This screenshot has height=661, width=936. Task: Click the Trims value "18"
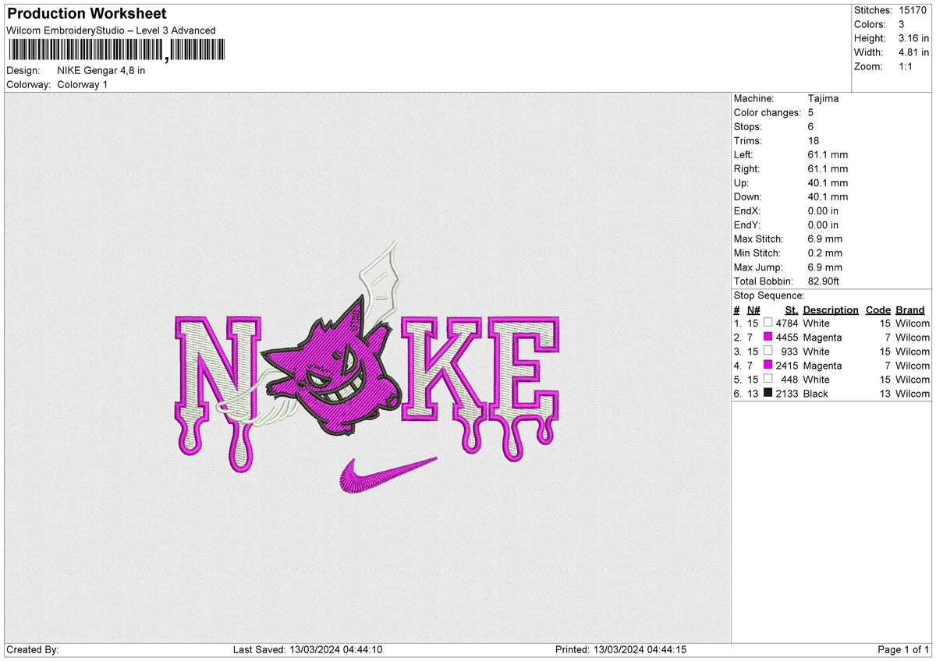[814, 141]
